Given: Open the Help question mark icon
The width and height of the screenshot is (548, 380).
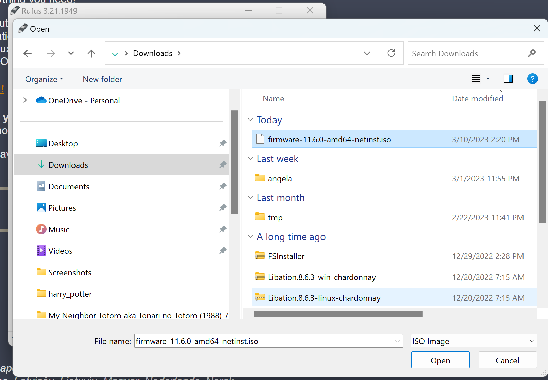Looking at the screenshot, I should (x=532, y=79).
